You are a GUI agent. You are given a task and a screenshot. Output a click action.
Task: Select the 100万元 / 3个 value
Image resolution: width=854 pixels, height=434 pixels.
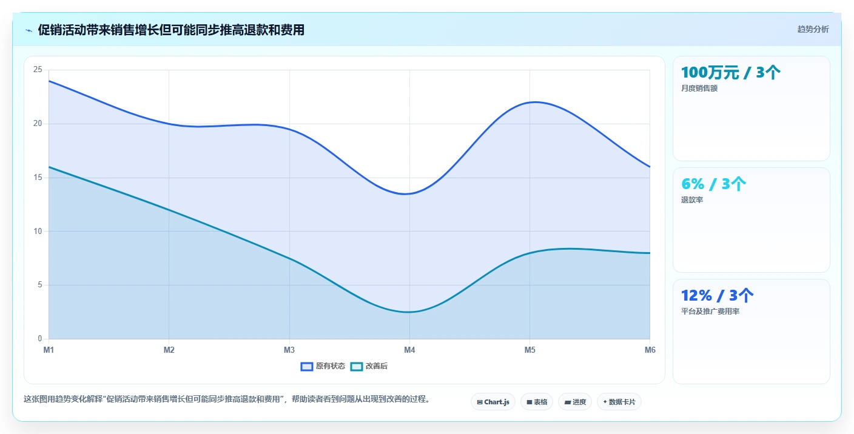731,73
